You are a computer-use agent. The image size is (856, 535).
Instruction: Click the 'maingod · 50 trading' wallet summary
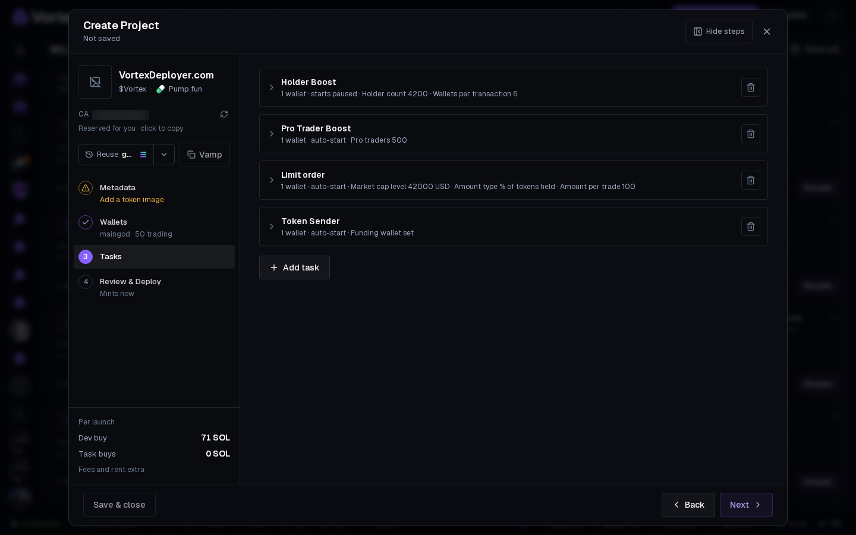136,234
